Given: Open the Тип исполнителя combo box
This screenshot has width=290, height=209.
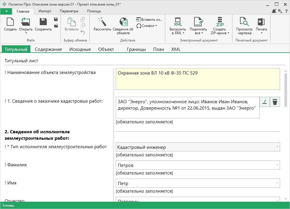Looking at the screenshot, I should 198,147.
